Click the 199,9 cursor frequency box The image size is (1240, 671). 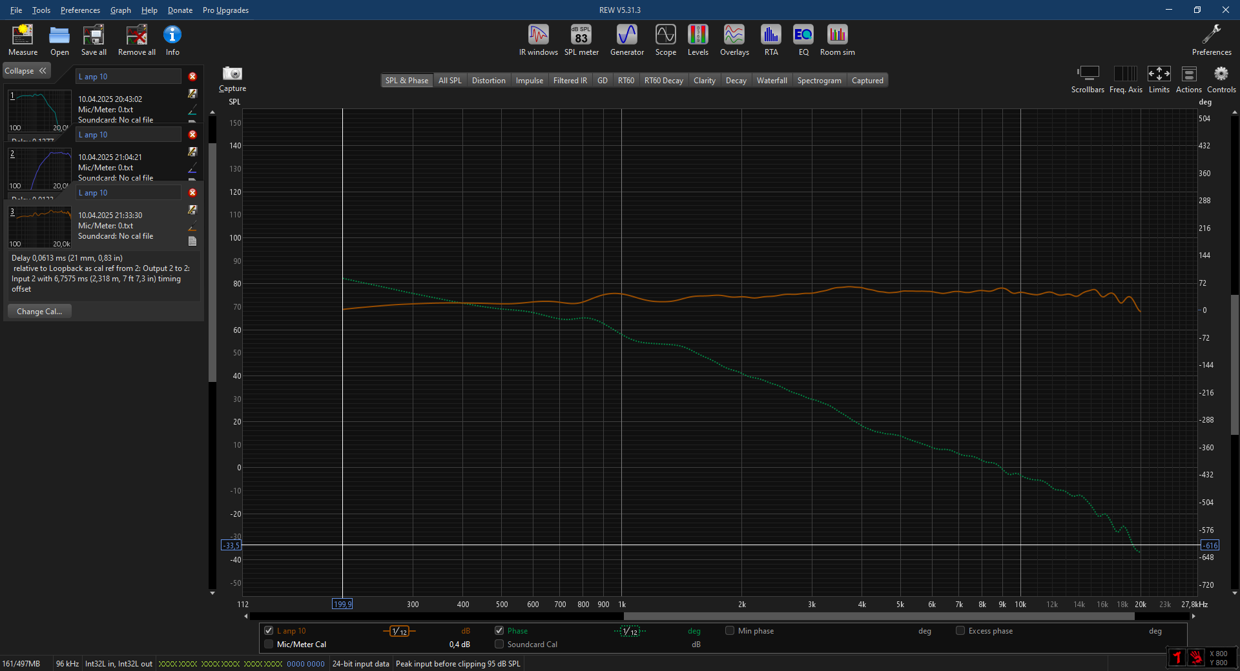tap(342, 604)
